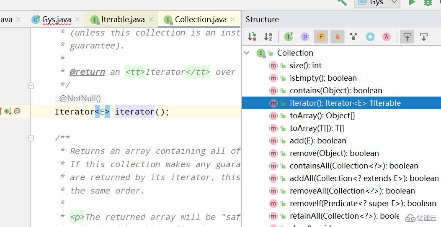Toggle show non-public members lock icon
This screenshot has height=227, width=441.
(337, 37)
